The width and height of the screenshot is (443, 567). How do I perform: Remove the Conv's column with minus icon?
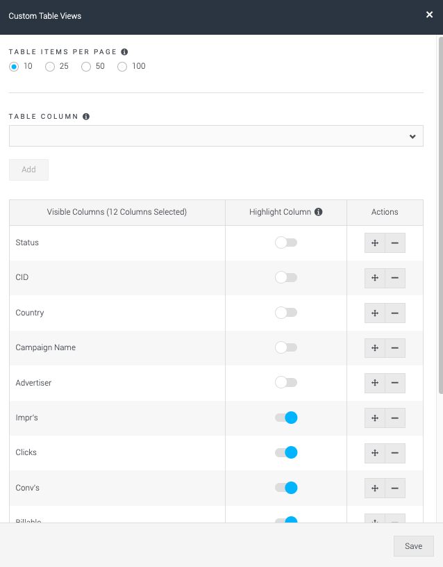395,488
